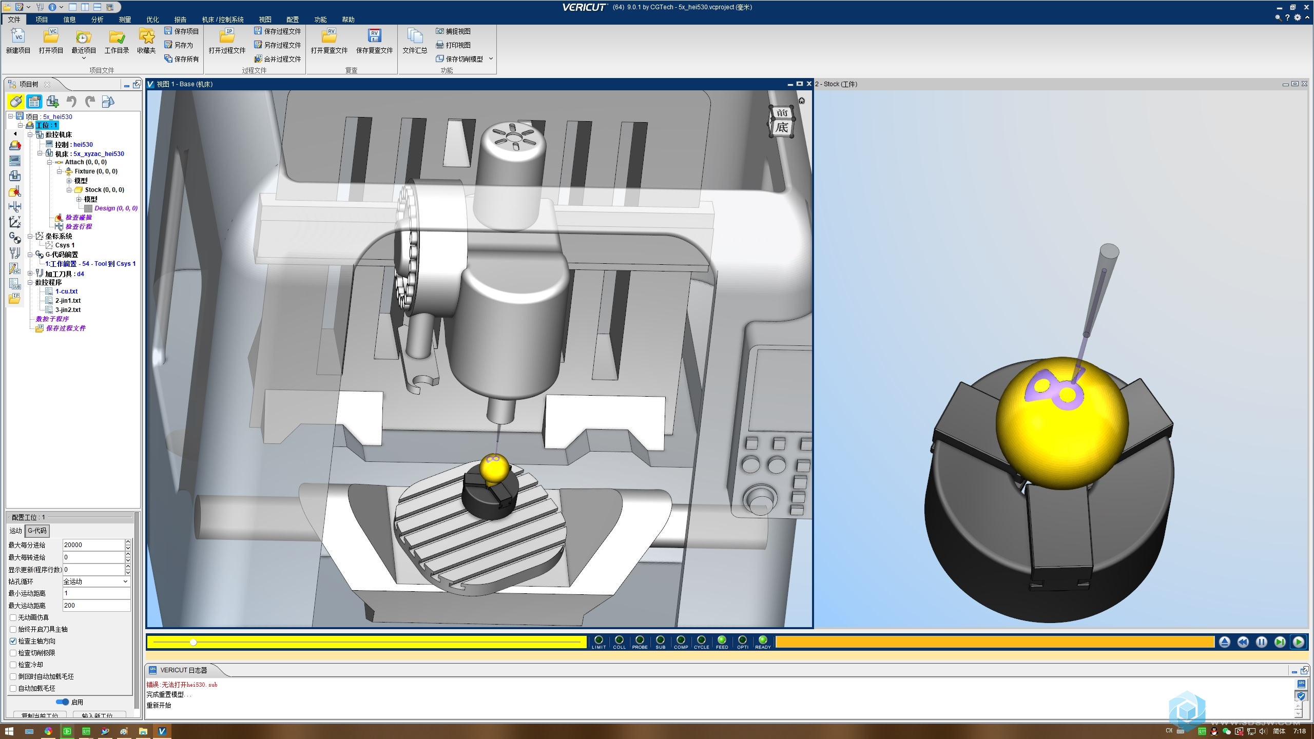Open the 优化 menu tab
The height and width of the screenshot is (739, 1314).
click(152, 20)
